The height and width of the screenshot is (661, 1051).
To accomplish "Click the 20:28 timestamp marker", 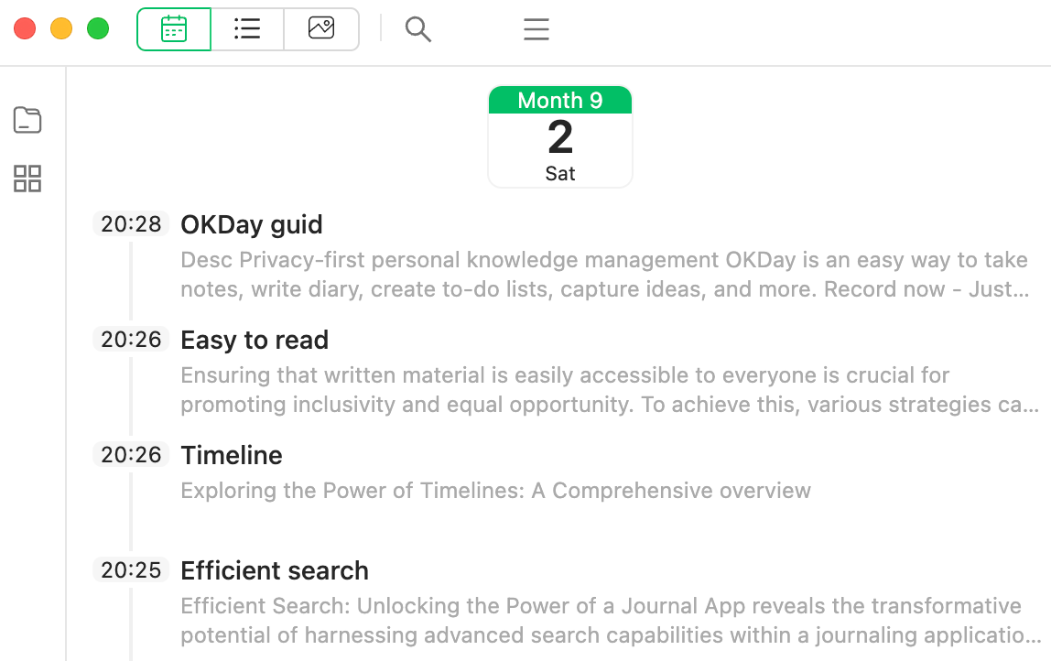I will pos(131,224).
